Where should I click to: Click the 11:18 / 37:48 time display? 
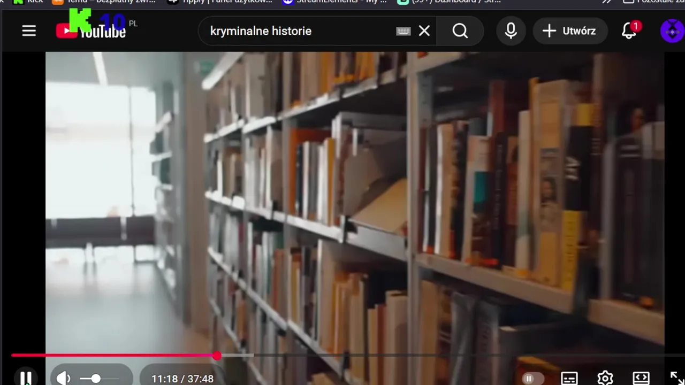(x=182, y=379)
